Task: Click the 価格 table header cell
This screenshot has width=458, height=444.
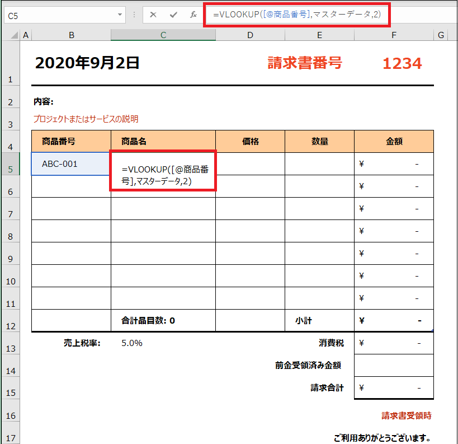Action: coord(250,142)
